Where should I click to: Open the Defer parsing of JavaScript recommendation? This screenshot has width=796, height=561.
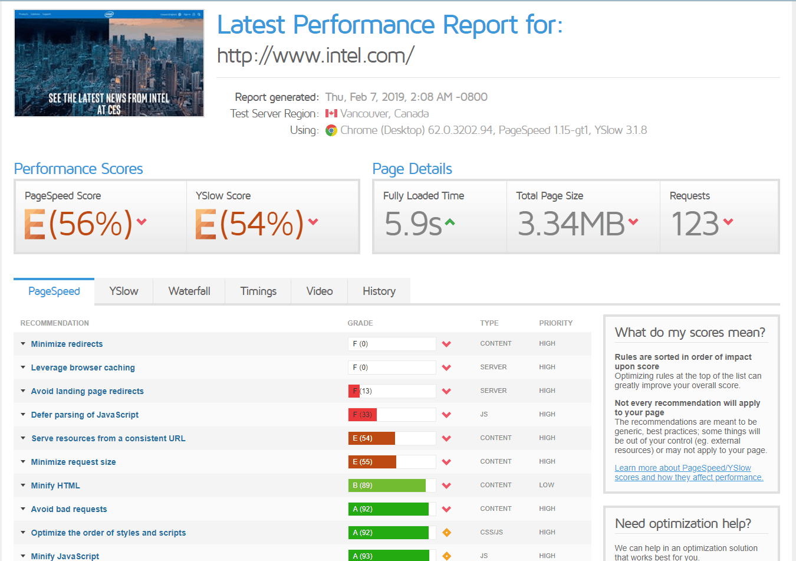pyautogui.click(x=85, y=415)
